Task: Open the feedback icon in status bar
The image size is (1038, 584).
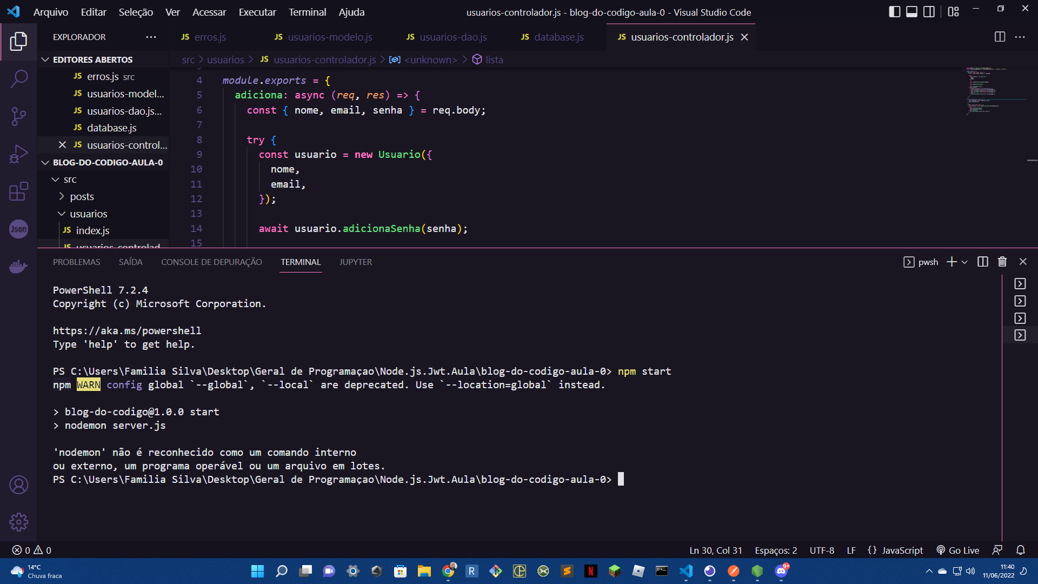Action: (x=997, y=550)
